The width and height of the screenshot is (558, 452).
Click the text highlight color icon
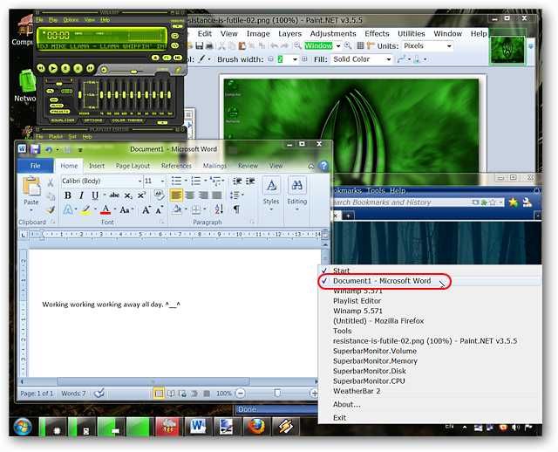pos(85,209)
